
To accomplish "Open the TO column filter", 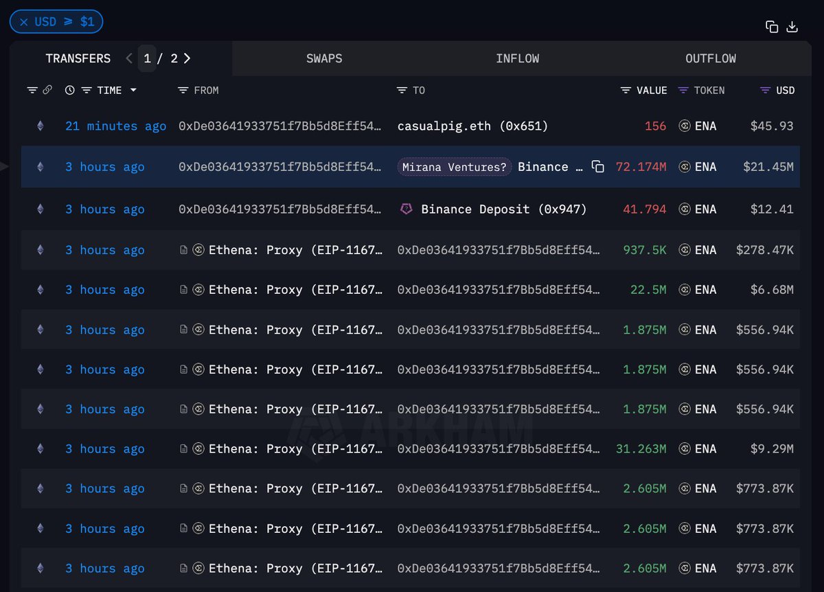I will [x=402, y=90].
